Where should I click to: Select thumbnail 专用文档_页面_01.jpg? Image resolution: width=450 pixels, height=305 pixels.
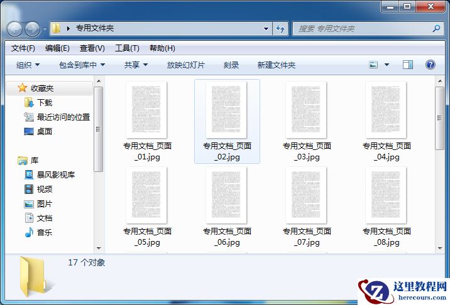tap(147, 122)
